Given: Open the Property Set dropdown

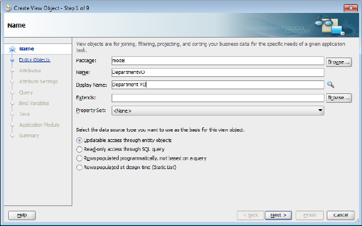Looking at the screenshot, I should [217, 111].
